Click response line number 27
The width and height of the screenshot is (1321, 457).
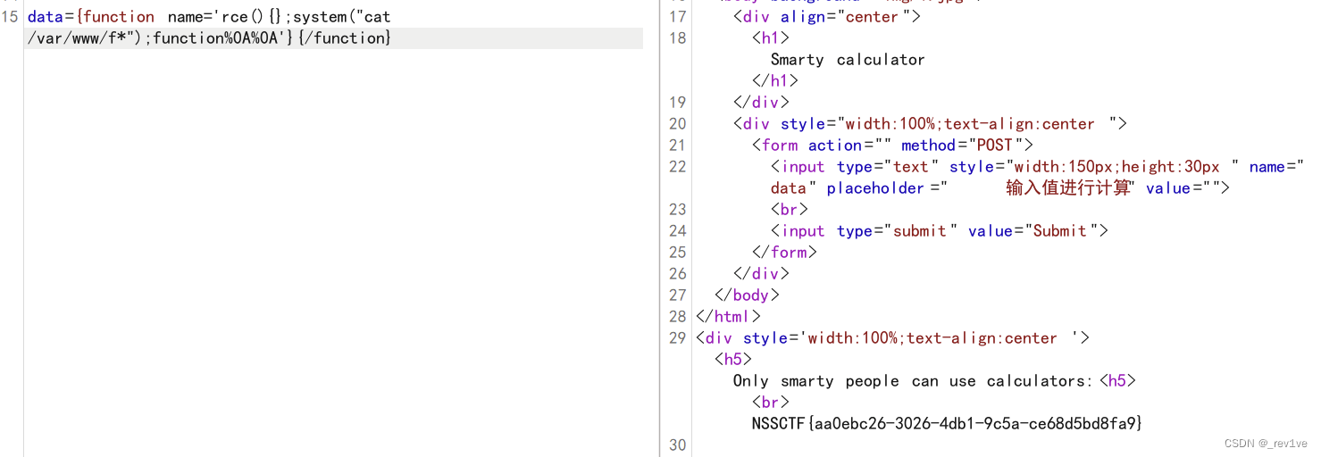(678, 295)
